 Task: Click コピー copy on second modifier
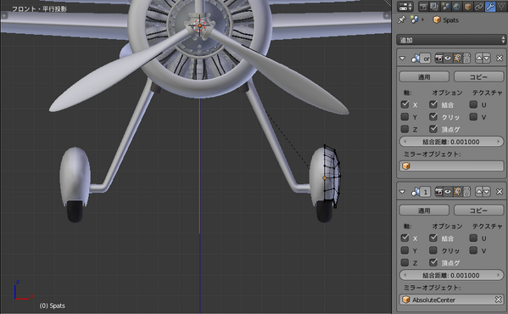point(479,210)
